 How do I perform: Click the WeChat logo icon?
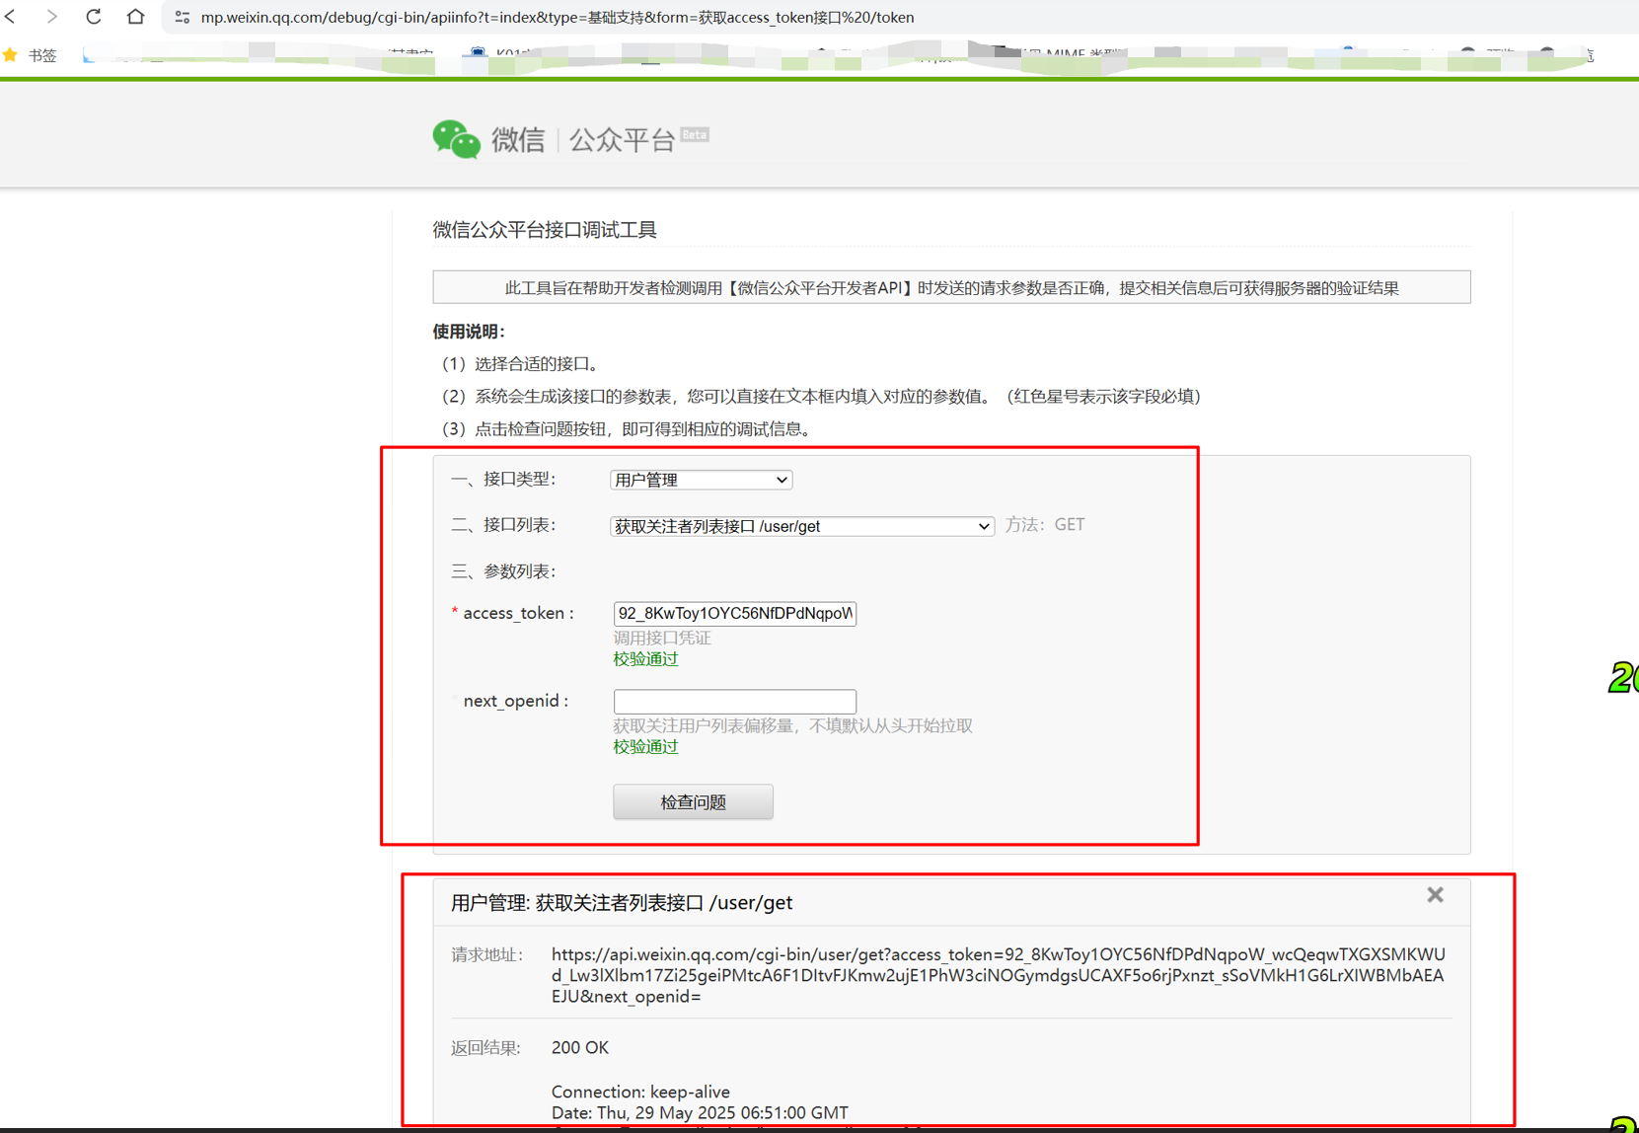456,139
